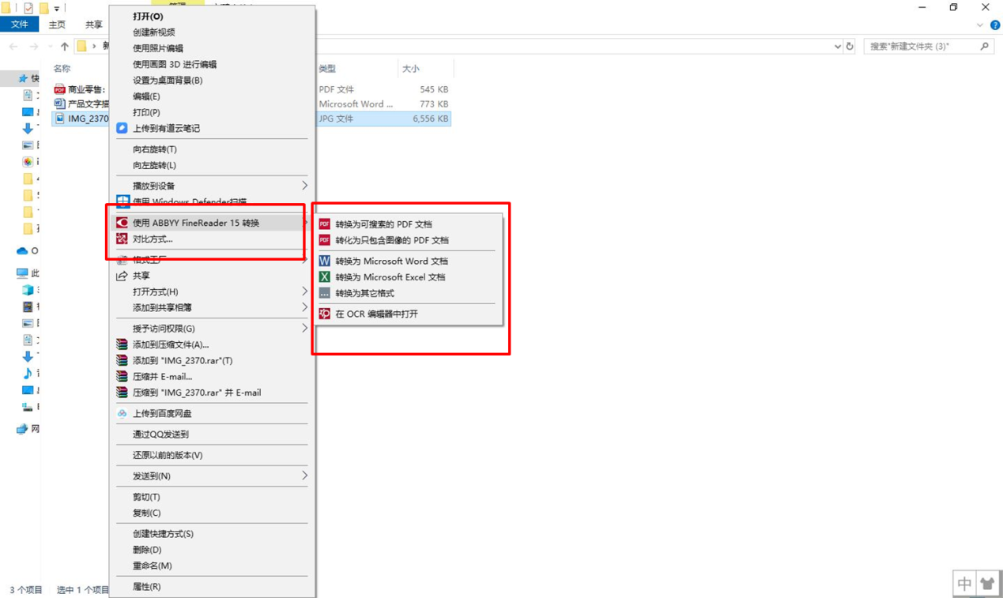Open the 文件 ribbon tab
The image size is (1003, 598).
[x=20, y=24]
